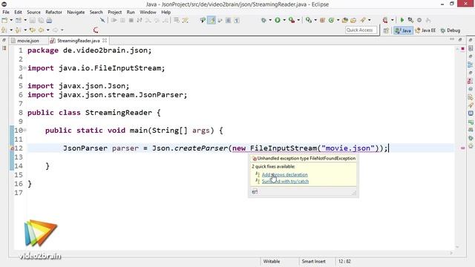The image size is (475, 267).
Task: Click the createParser method call in code
Action: pos(201,148)
